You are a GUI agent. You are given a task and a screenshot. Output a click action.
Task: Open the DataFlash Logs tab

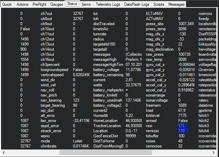(x=136, y=4)
